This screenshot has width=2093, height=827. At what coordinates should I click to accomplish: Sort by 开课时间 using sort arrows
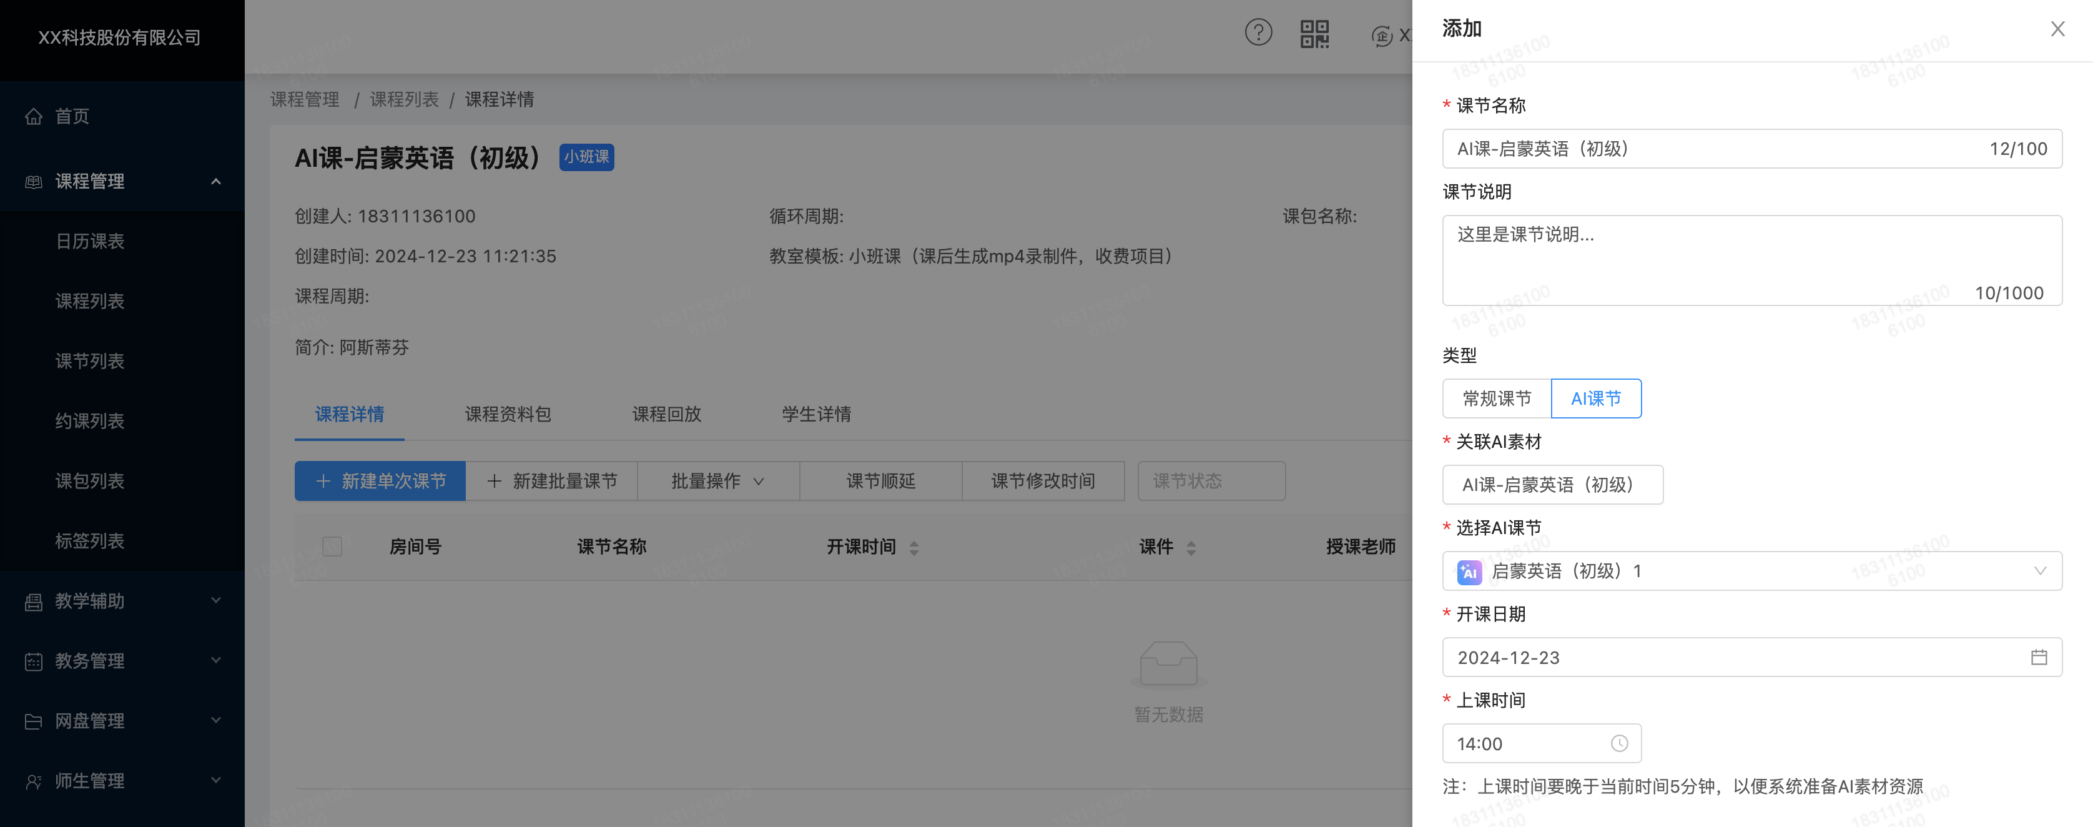(x=914, y=547)
